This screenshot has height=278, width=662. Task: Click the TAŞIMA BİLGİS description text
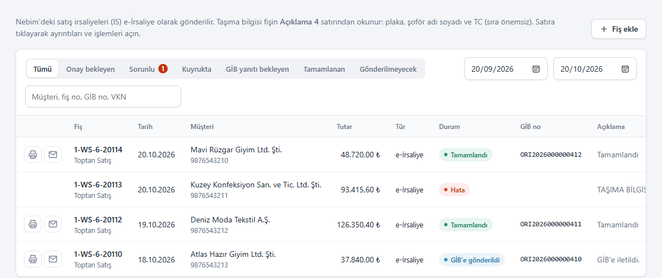(621, 190)
